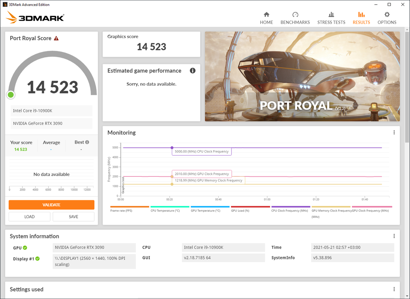The width and height of the screenshot is (410, 299).
Task: Click the GPU memory clock data point
Action: 172,184
